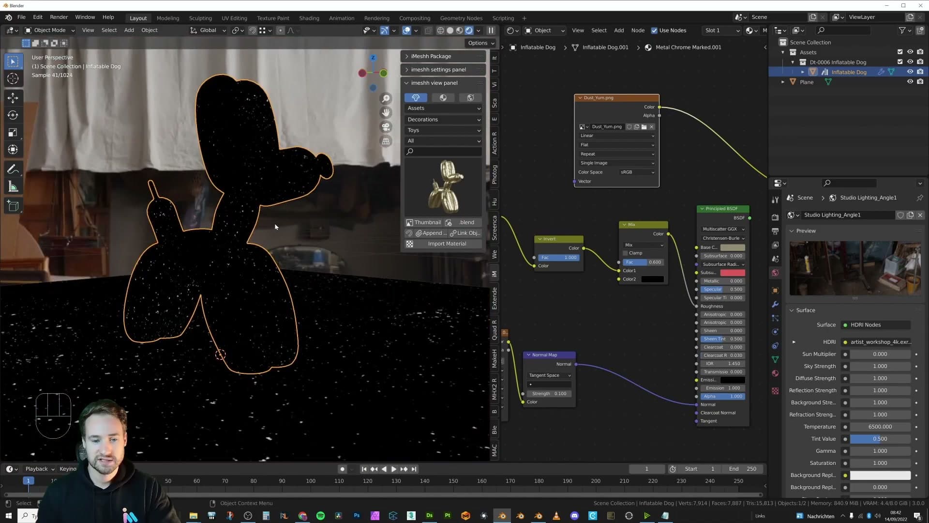Select the Move tool
929x523 pixels.
[x=13, y=98]
